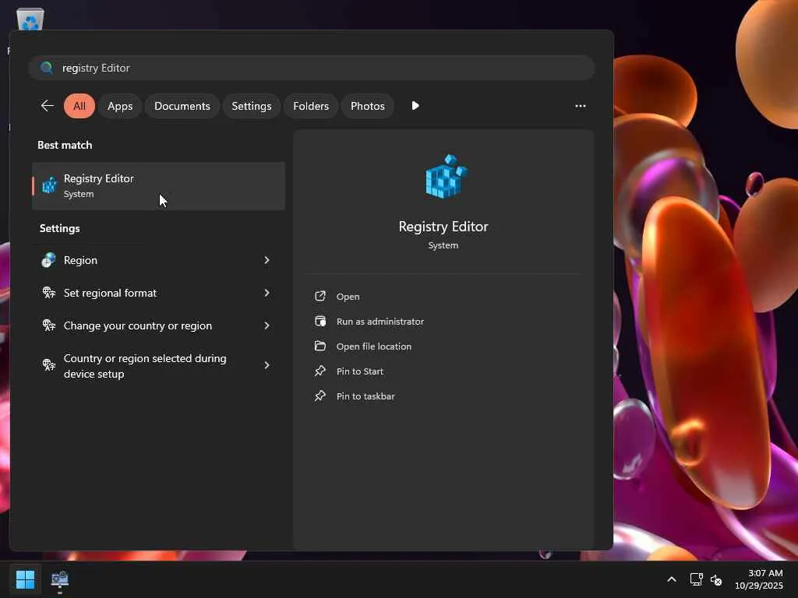
Task: Open Change your country or region result
Action: [157, 325]
